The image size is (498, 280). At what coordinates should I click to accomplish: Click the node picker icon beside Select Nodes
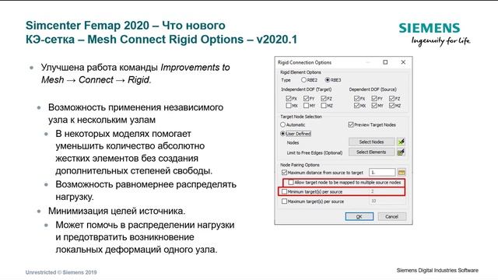point(402,142)
